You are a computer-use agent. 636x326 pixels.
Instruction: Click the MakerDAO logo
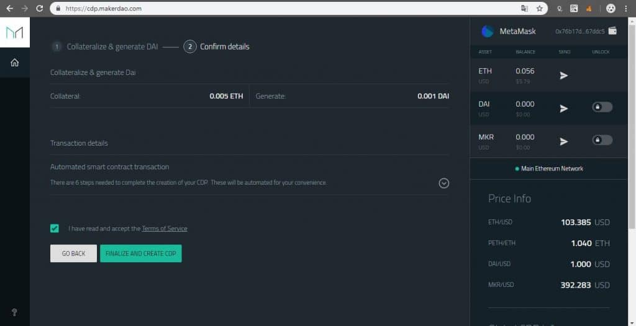pyautogui.click(x=15, y=32)
